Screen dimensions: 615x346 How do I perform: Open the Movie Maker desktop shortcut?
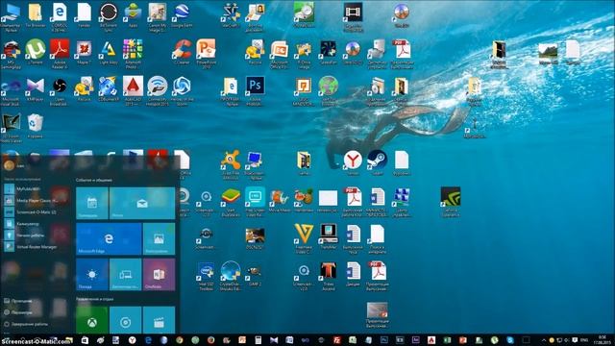[280, 201]
